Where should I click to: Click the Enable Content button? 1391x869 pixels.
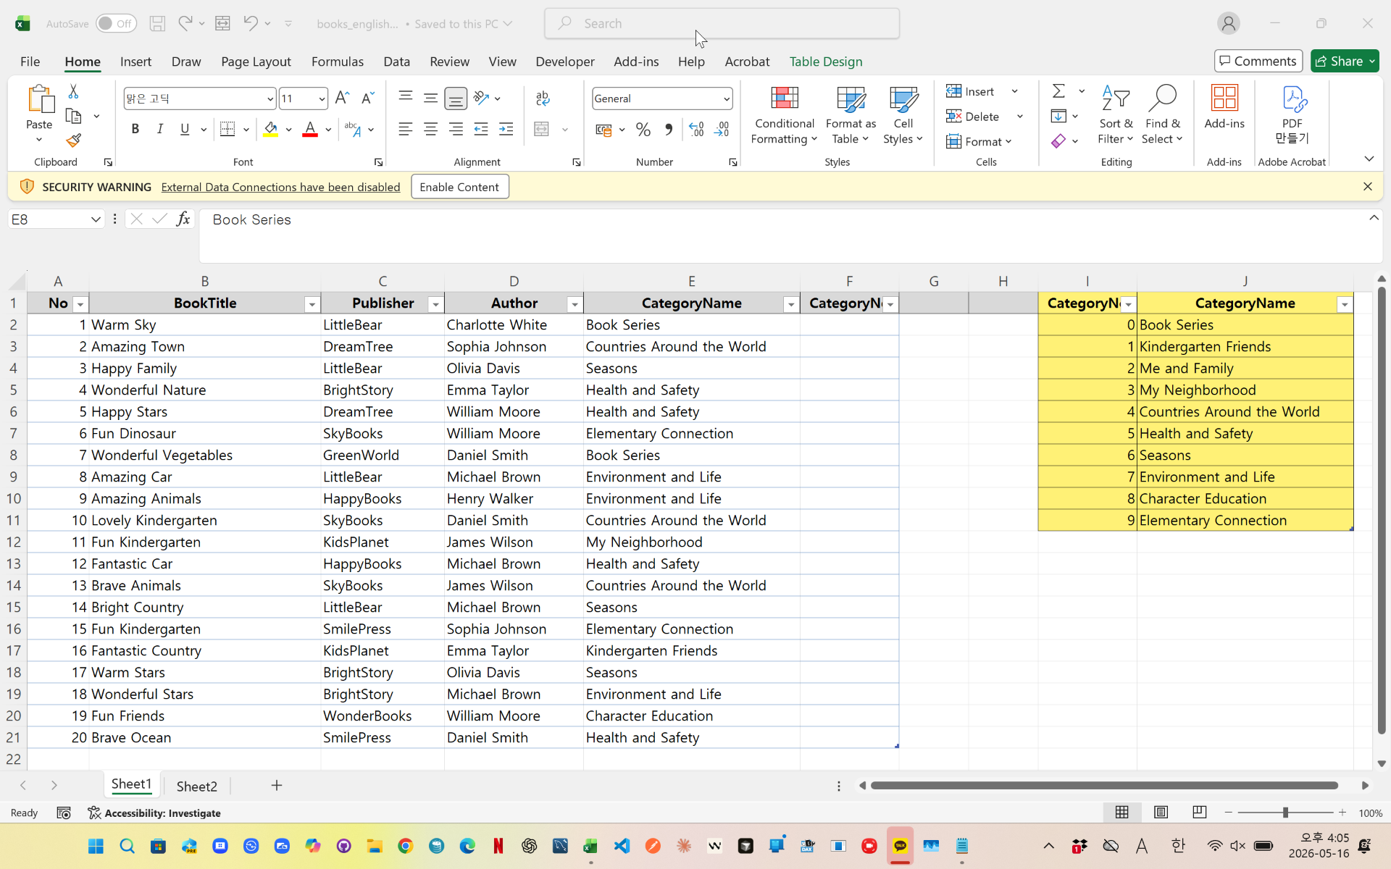click(x=459, y=187)
